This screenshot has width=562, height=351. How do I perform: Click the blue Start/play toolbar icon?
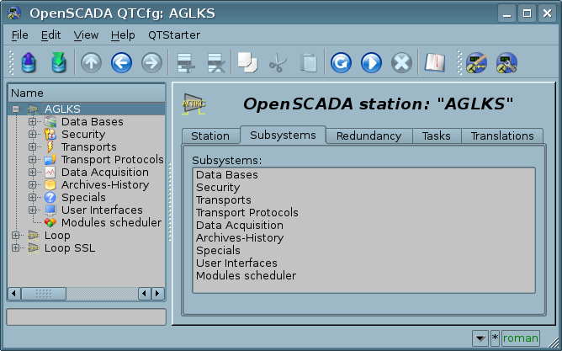tap(371, 63)
